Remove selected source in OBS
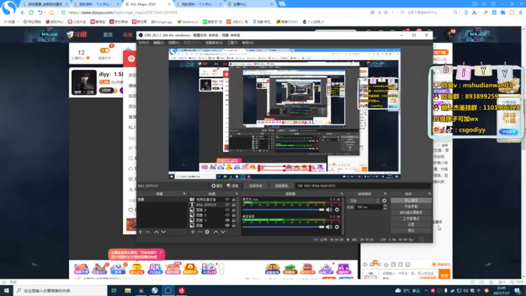526x296 pixels. pos(200,232)
